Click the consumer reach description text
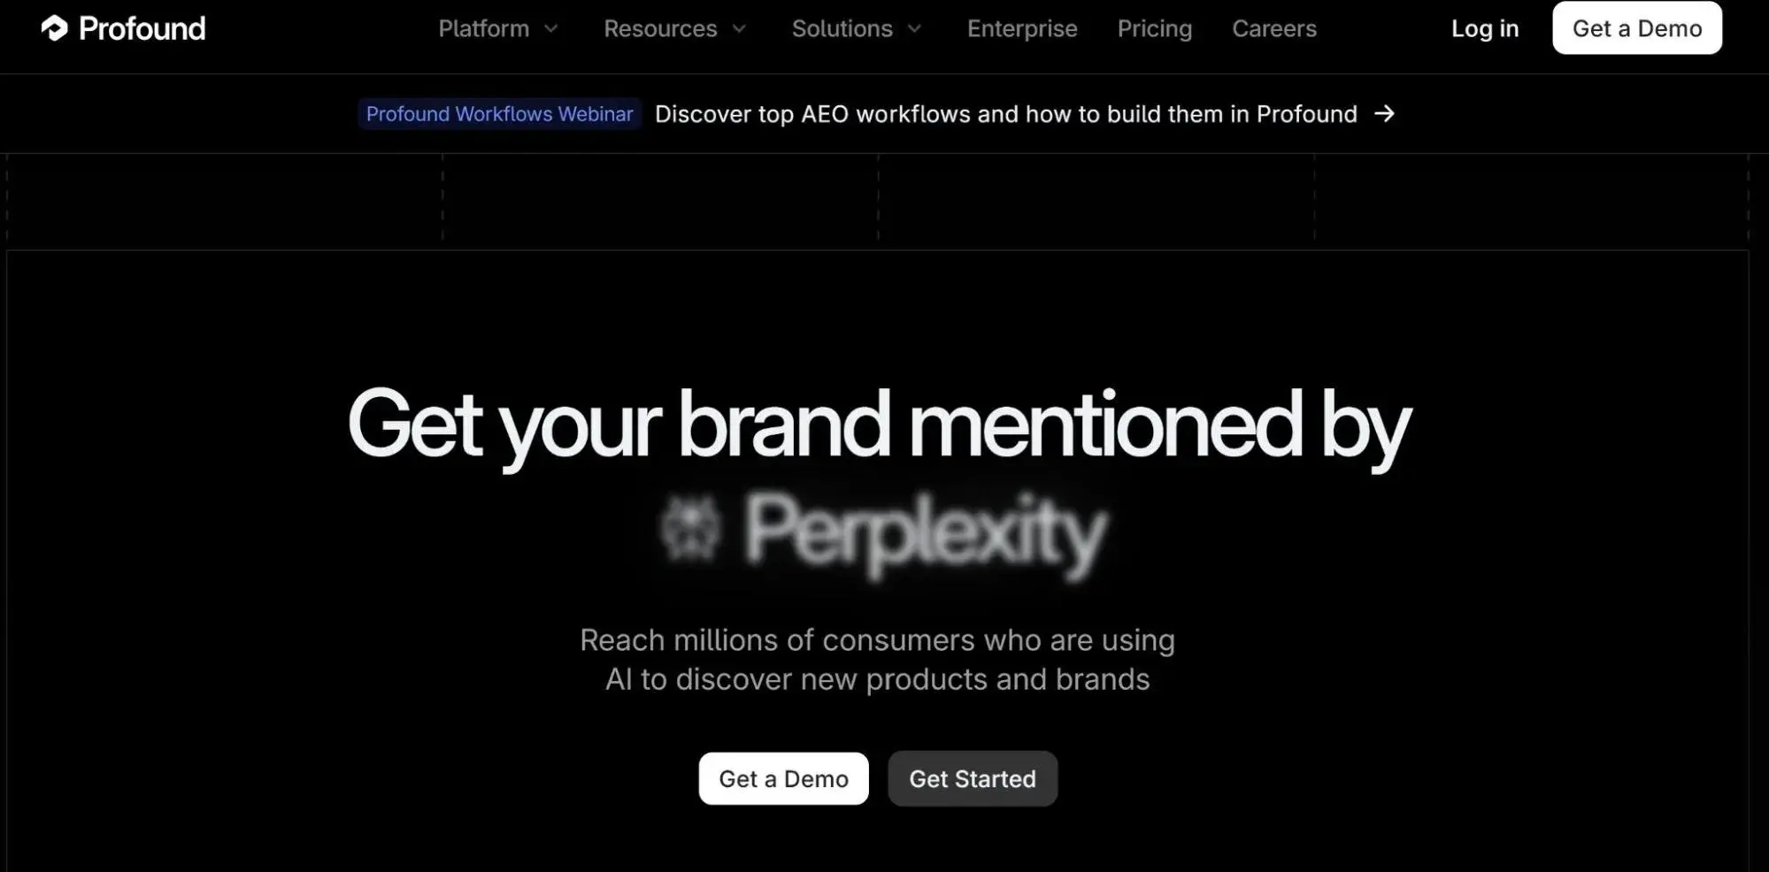This screenshot has height=872, width=1769. click(x=877, y=659)
